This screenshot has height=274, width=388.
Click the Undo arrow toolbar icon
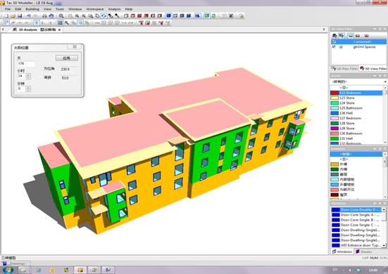tap(29, 15)
